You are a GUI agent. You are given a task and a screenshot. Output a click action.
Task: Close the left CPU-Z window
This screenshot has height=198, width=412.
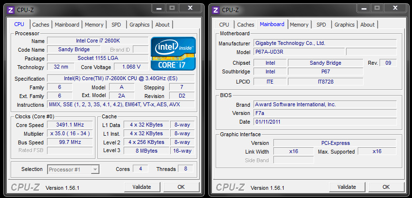click(x=190, y=8)
